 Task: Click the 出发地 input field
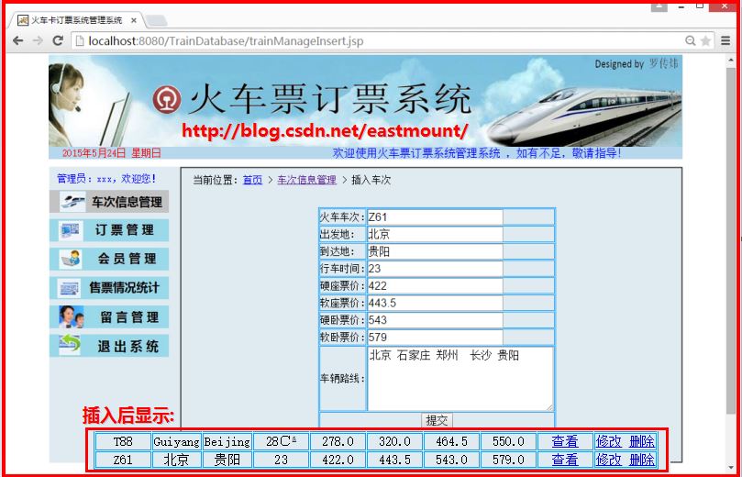click(435, 234)
